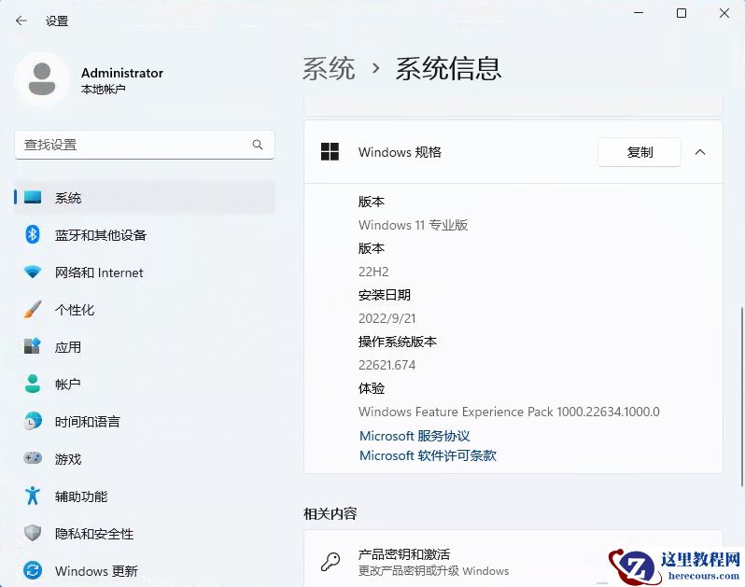Image resolution: width=745 pixels, height=587 pixels.
Task: Click the vertical scrollbar thumb
Action: coord(741,397)
